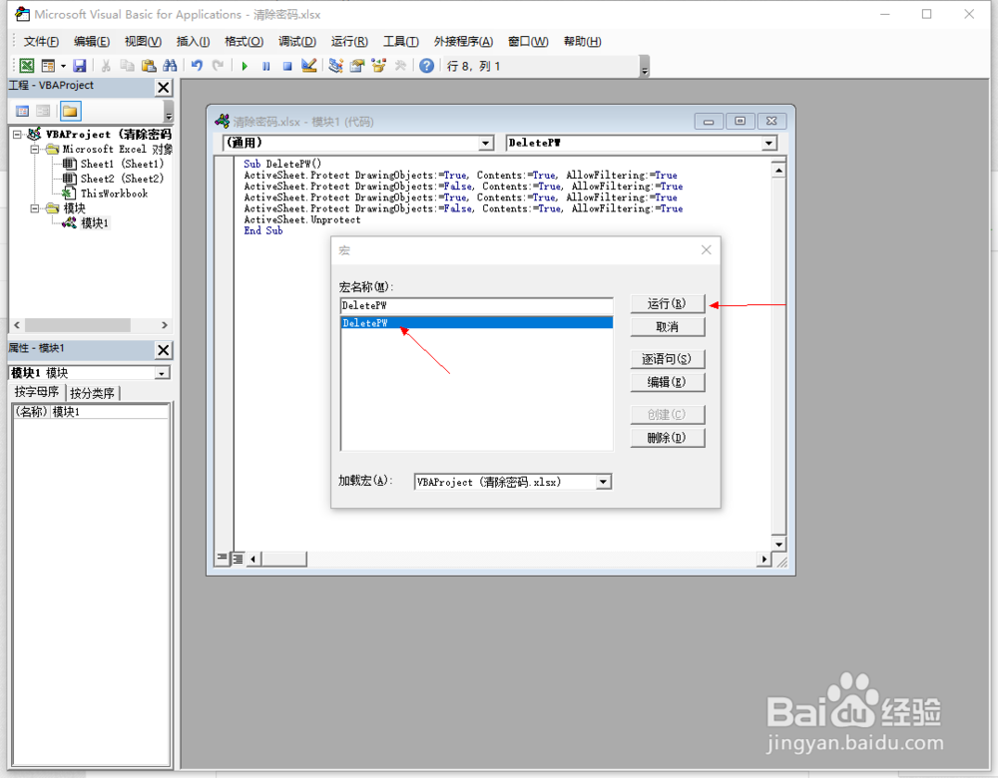
Task: Click the 删除(D) button
Action: tap(667, 438)
